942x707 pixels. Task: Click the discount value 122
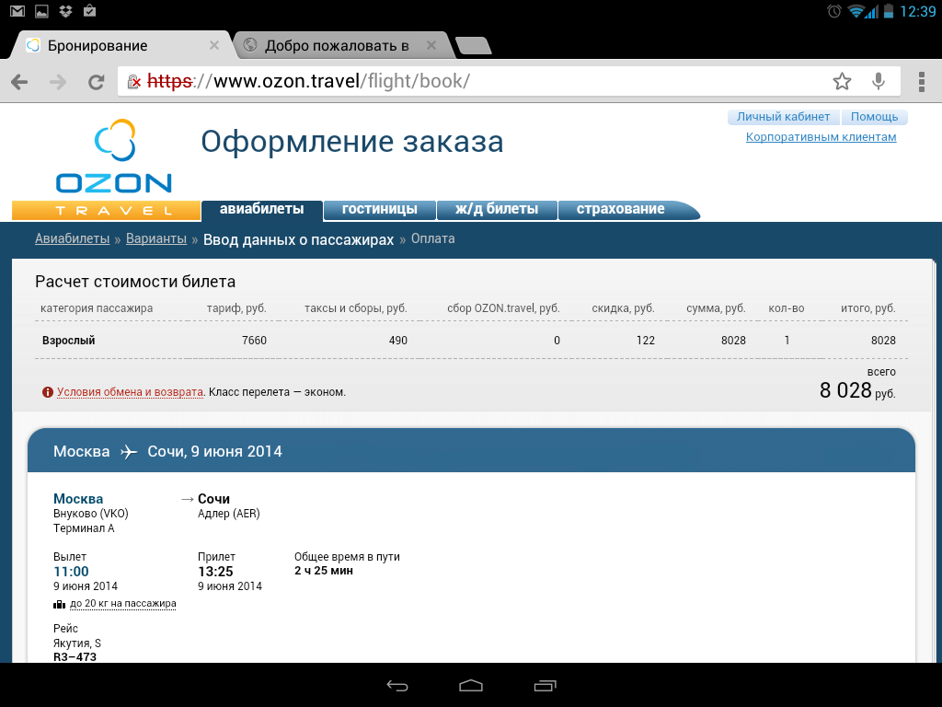(645, 341)
